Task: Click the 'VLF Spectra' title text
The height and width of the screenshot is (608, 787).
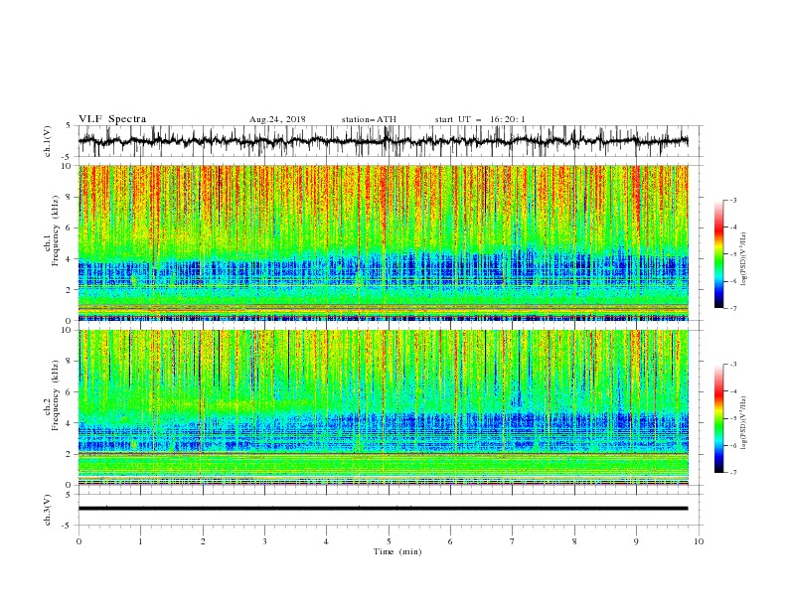Action: point(112,119)
